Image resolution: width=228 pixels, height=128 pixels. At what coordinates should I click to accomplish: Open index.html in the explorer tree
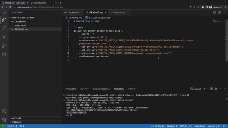pyautogui.click(x=35, y=25)
